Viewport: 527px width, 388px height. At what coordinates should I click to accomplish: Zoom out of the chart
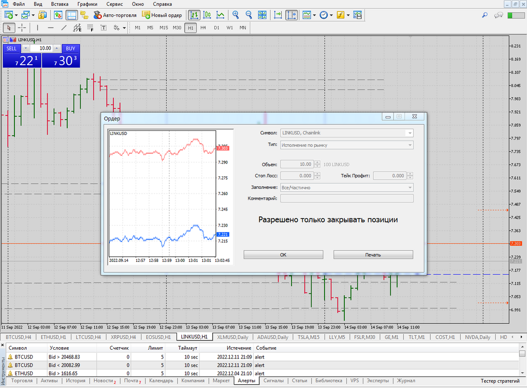248,15
